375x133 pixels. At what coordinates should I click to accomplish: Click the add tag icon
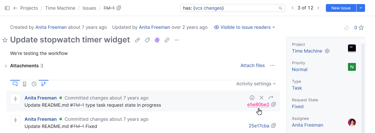pos(147,40)
